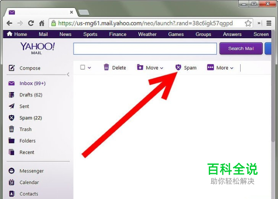Open Groups in the Yahoo navbar
Viewport: 278px width, 199px height.
[203, 34]
